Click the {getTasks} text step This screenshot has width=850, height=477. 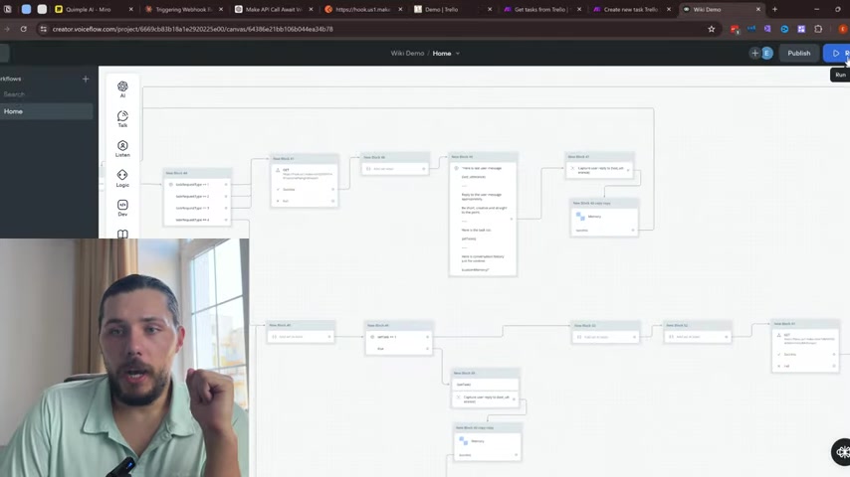(x=485, y=385)
